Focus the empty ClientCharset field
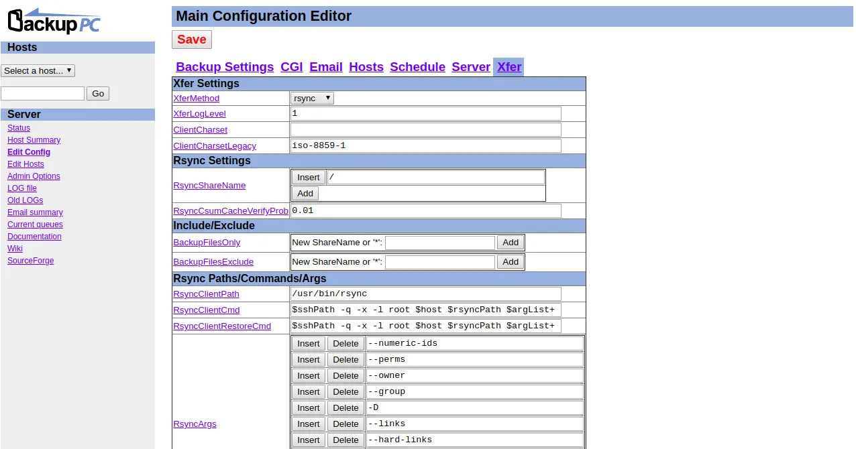856x449 pixels. pos(426,130)
